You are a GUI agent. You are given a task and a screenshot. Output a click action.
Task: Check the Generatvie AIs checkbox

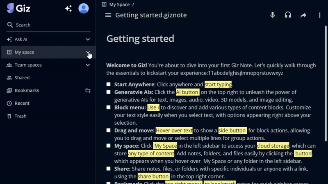pos(108,92)
